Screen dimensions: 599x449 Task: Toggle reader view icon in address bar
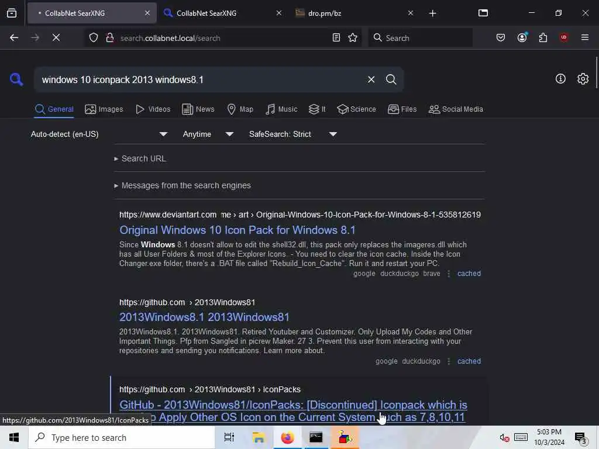click(x=336, y=37)
